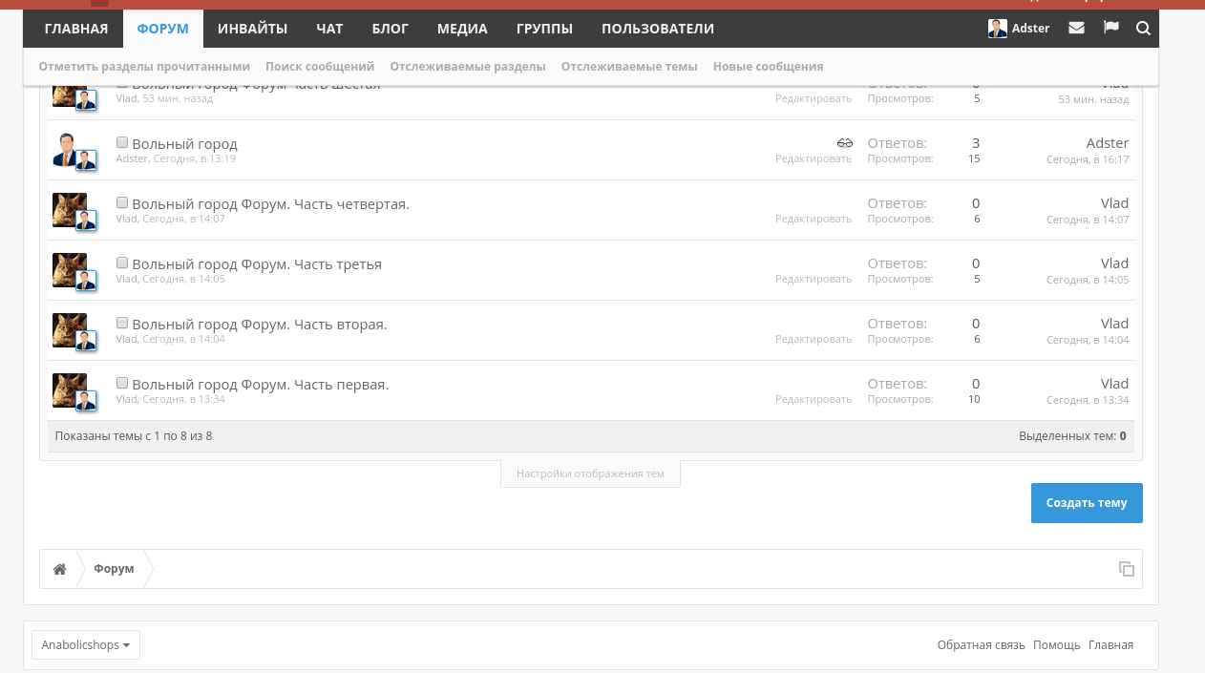Open Adster's avatar in the navbar

point(998,29)
